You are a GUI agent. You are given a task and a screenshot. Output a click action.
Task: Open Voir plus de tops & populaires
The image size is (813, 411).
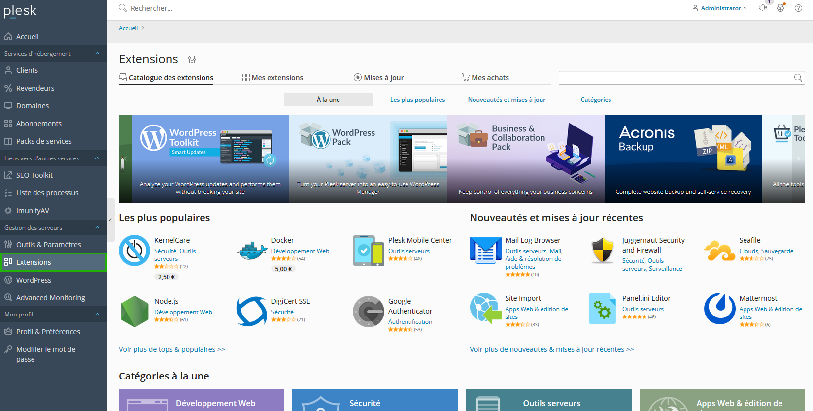point(171,349)
